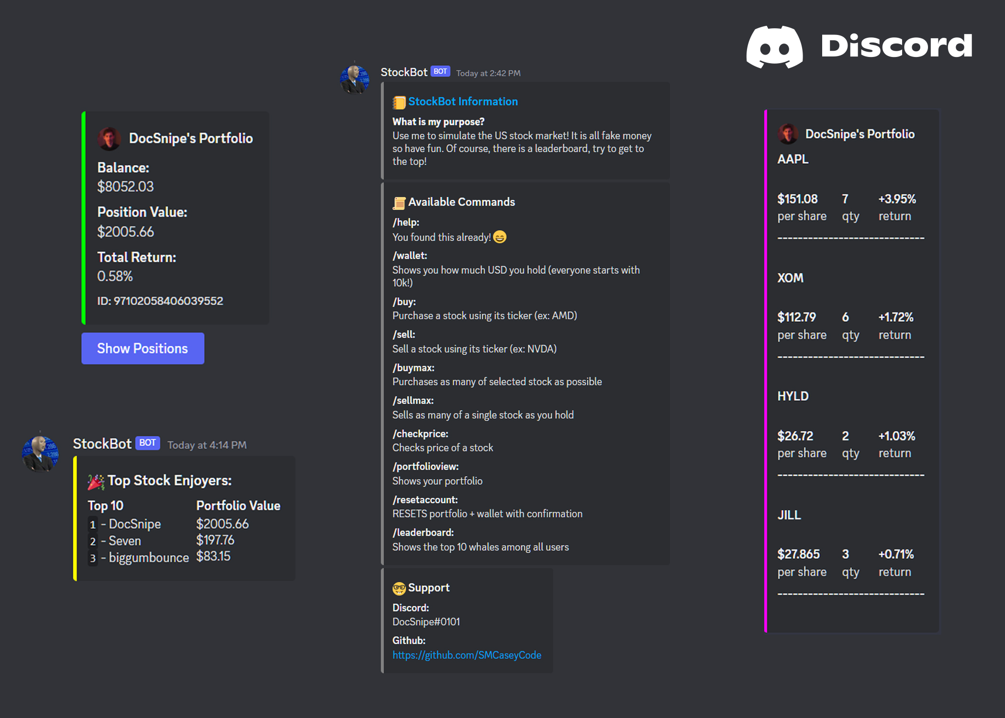Open the SMCaseyCode GitHub link
The width and height of the screenshot is (1005, 718).
point(467,655)
